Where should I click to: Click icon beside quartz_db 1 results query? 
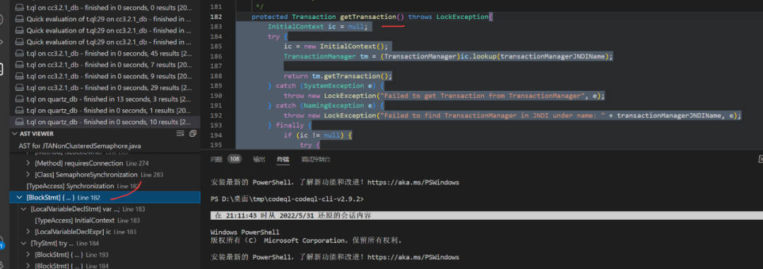point(20,111)
